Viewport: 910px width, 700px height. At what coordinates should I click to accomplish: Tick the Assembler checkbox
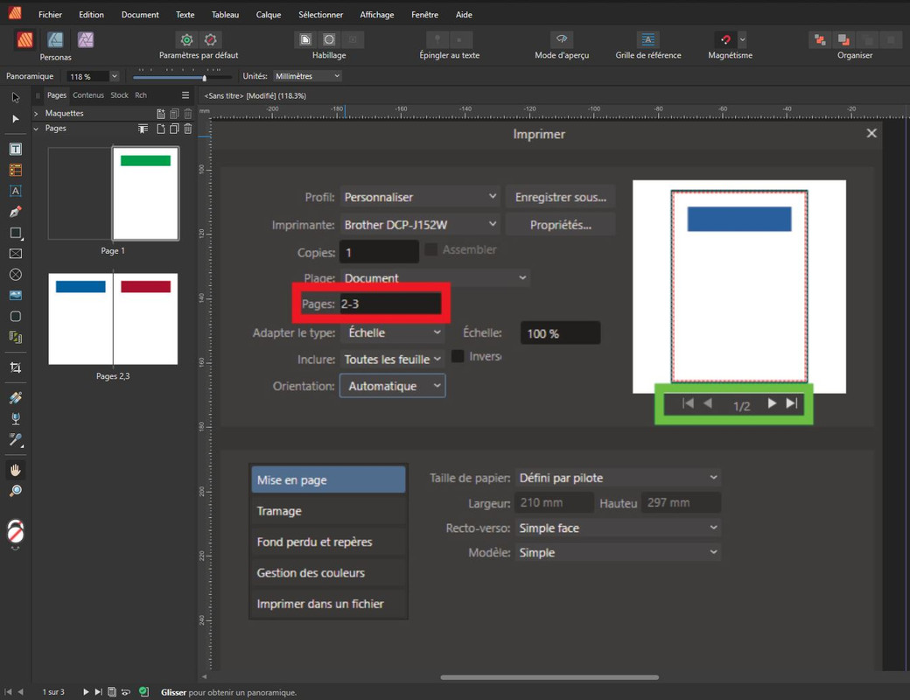[430, 249]
